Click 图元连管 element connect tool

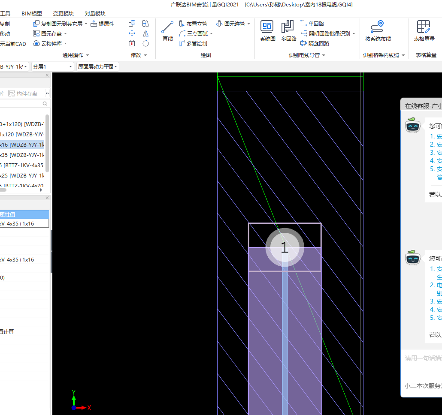[x=230, y=24]
